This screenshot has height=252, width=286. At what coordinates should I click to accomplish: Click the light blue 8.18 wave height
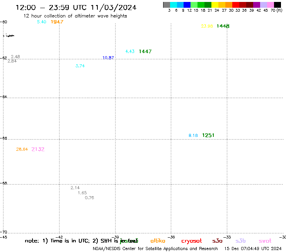[x=193, y=135]
